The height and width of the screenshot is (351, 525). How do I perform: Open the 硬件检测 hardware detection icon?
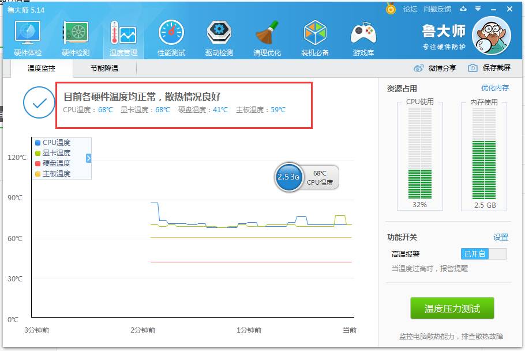tap(76, 38)
